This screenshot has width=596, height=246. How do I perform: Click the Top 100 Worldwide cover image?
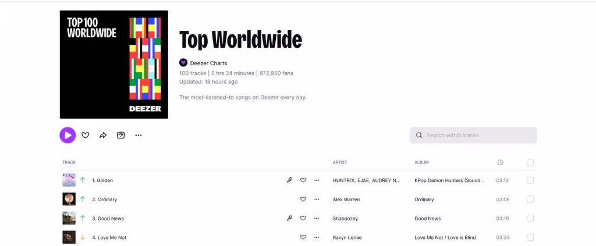click(x=114, y=65)
